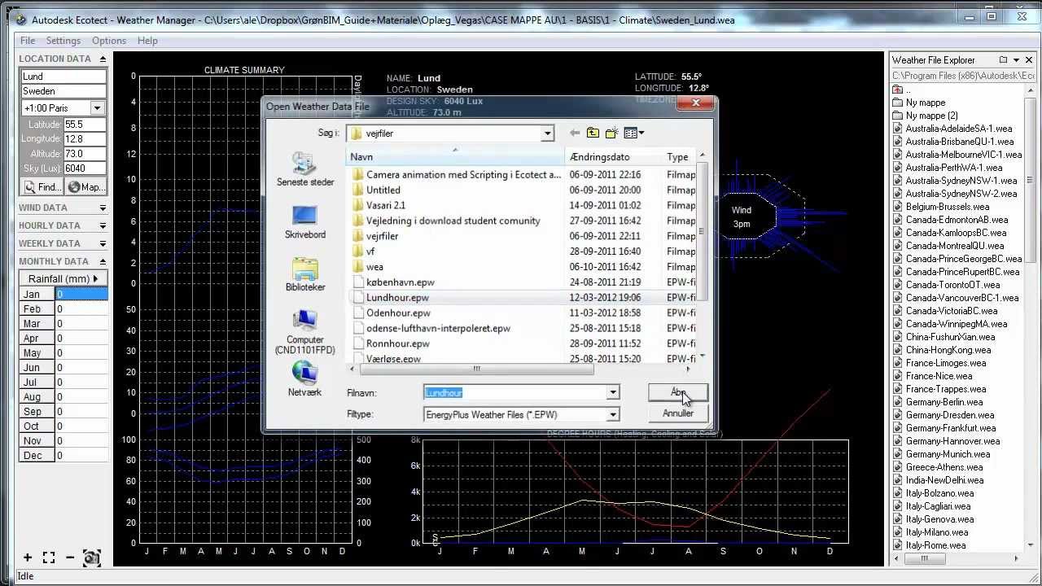This screenshot has height=586, width=1042.
Task: Open the File menu
Action: [28, 41]
